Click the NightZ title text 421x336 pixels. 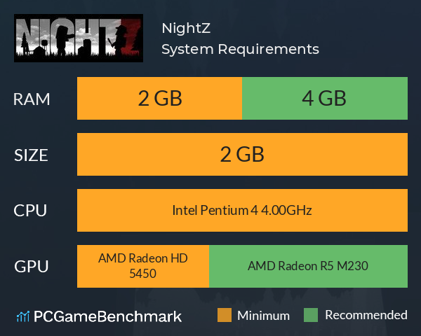(x=186, y=28)
